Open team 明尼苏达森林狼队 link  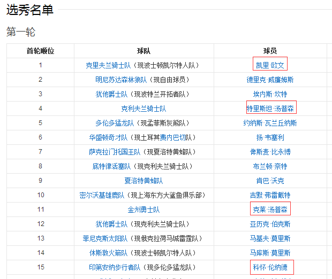(121, 80)
